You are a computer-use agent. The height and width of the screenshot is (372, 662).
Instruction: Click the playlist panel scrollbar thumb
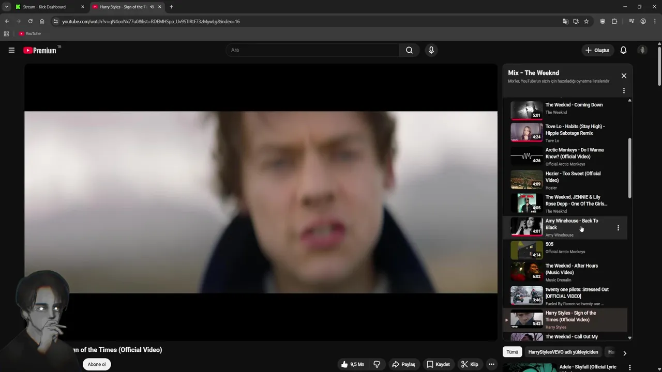point(629,167)
